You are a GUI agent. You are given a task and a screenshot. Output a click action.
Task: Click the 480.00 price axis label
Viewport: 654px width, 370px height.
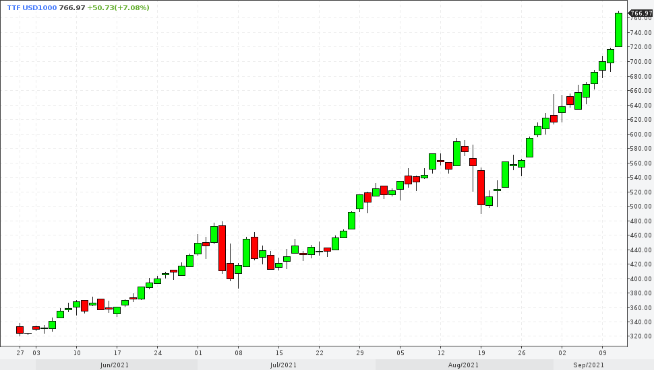click(x=641, y=221)
